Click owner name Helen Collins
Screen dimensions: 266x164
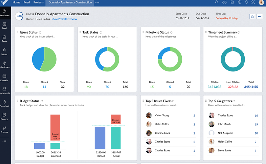pyautogui.click(x=43, y=19)
